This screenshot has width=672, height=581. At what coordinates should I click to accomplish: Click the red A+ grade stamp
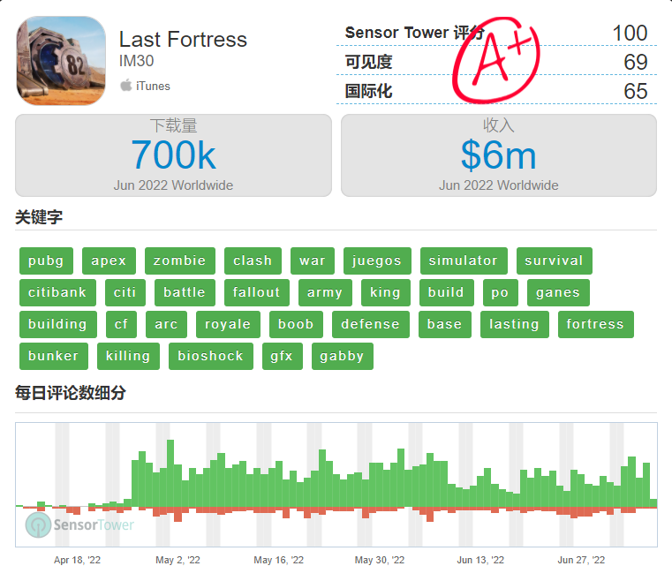click(x=496, y=59)
